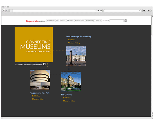155x123 pixels.
Task: Click the browser home icon
Action: coord(144,10)
